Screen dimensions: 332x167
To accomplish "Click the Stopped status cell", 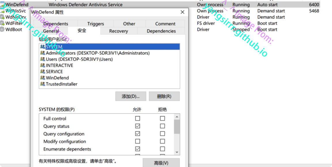I will click(x=241, y=29).
